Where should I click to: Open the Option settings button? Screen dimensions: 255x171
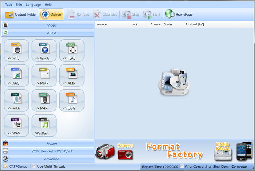coord(51,15)
